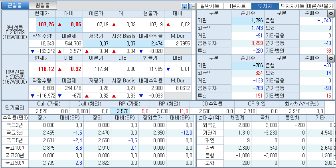Click 국고3년 장내 yield 2.455
This screenshot has height=168, width=336.
[x=42, y=133]
